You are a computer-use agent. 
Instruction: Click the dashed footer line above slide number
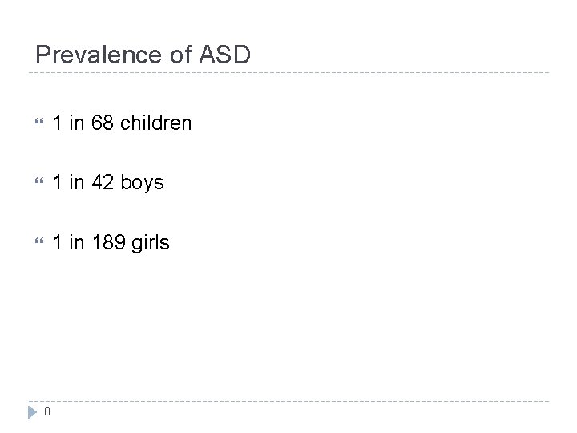click(x=288, y=400)
